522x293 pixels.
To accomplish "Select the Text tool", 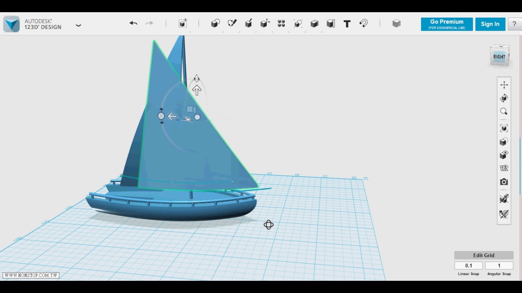I will (347, 24).
